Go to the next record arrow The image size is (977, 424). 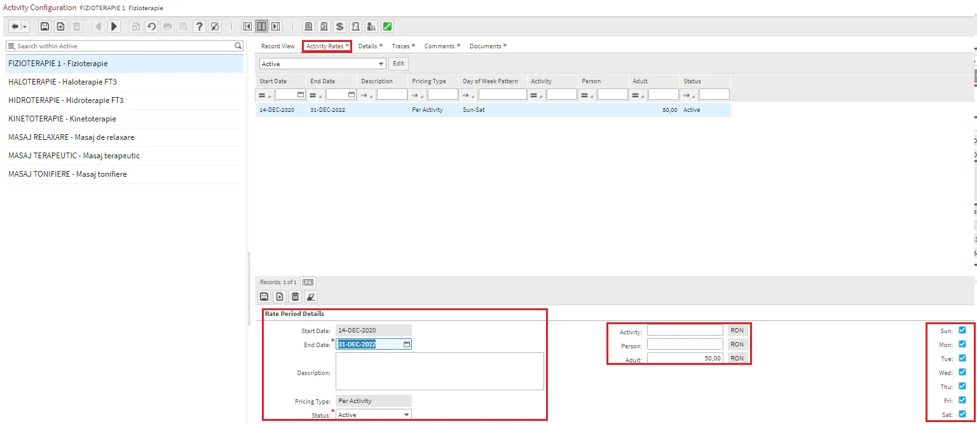114,26
